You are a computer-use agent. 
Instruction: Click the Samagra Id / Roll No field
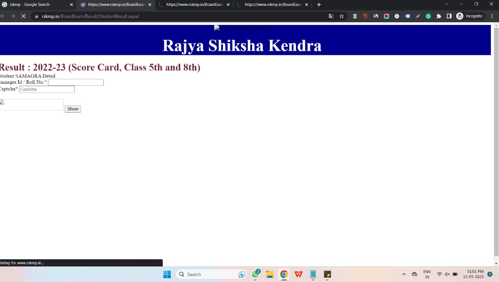(76, 82)
